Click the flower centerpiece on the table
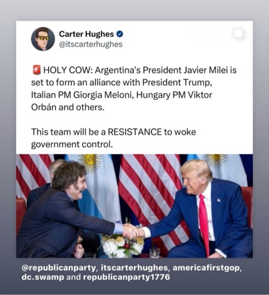 click(123, 243)
